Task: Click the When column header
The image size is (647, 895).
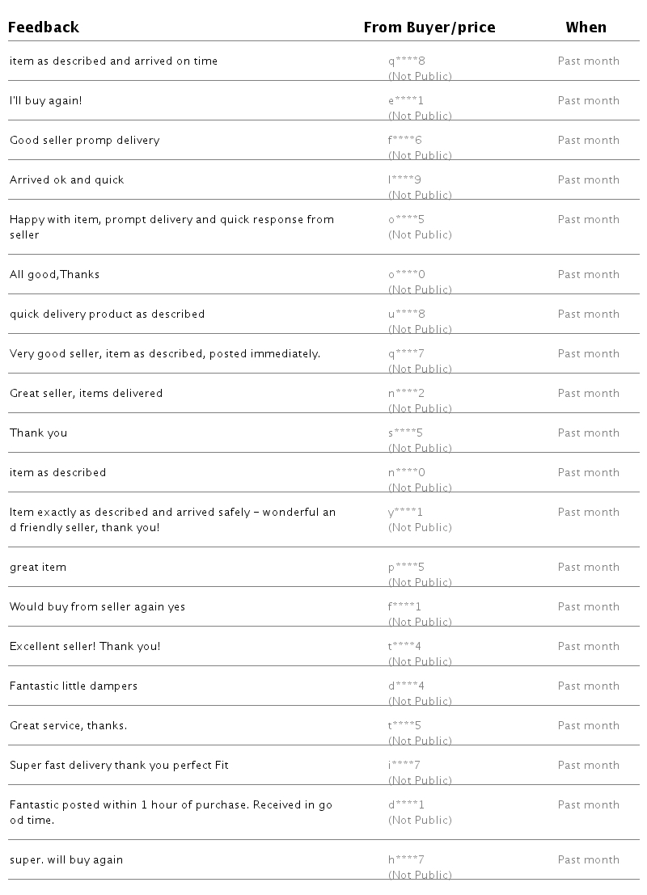Action: [x=586, y=27]
